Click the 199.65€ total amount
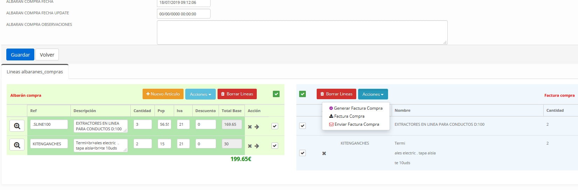The height and width of the screenshot is (190, 578). 241,159
